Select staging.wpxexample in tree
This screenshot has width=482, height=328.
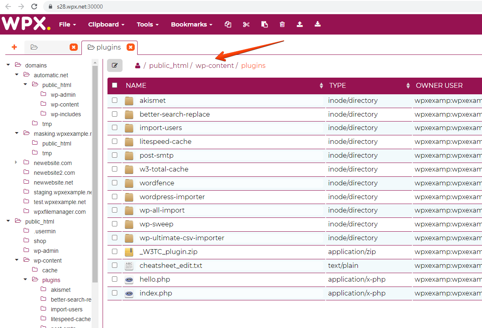point(63,192)
